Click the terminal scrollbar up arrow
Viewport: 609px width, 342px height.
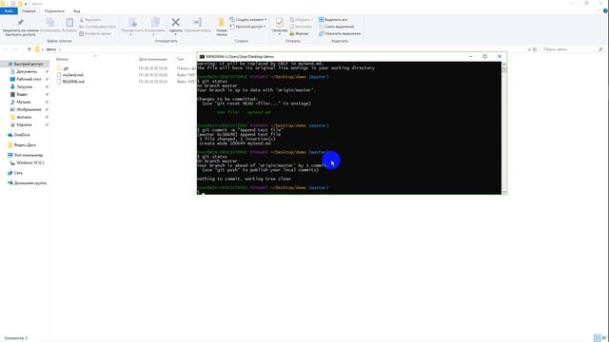tap(504, 64)
